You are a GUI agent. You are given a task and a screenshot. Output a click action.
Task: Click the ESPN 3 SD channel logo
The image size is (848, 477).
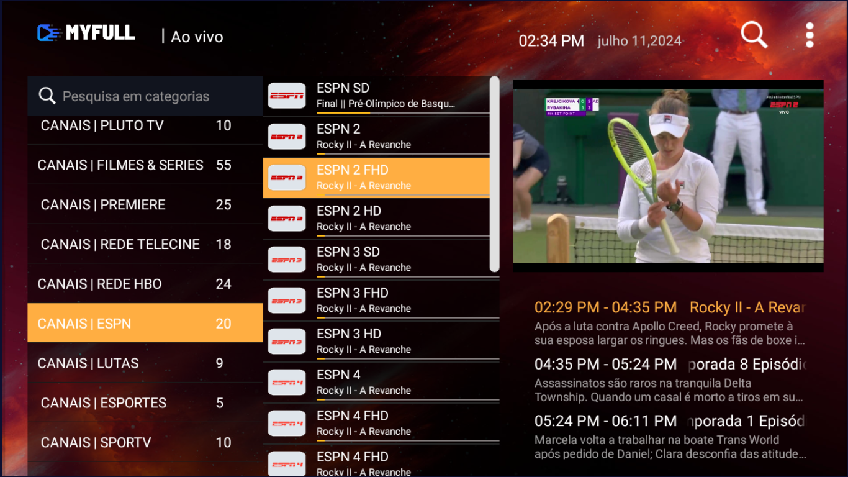(x=287, y=260)
